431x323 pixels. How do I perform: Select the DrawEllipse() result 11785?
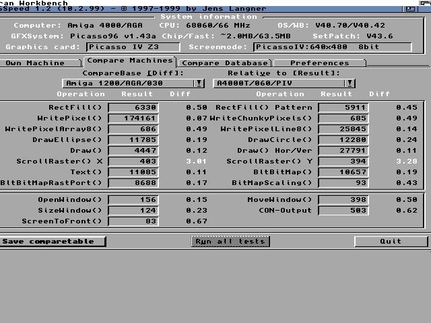click(x=133, y=139)
